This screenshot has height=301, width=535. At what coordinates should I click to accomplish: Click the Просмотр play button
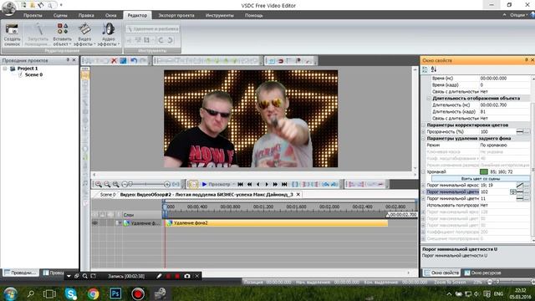click(216, 184)
